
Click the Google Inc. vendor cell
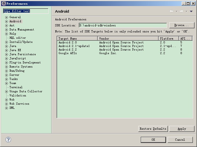108,53
